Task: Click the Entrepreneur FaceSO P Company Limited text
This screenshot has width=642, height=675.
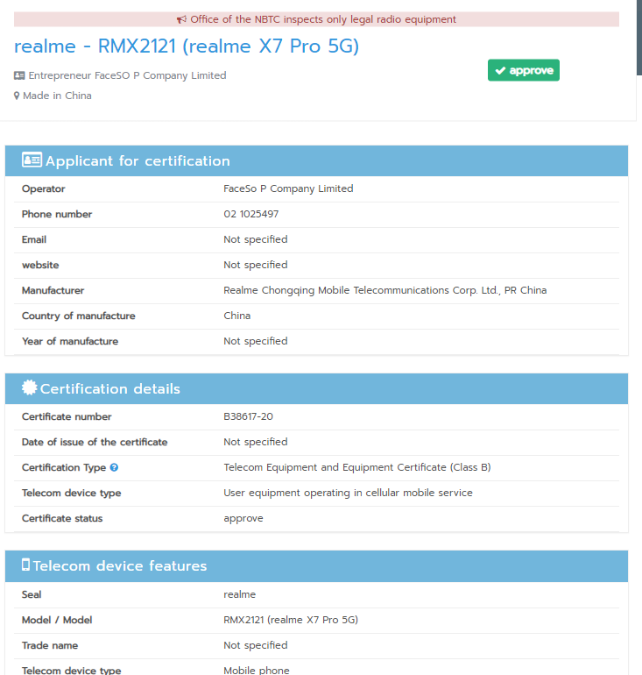Action: pyautogui.click(x=127, y=75)
